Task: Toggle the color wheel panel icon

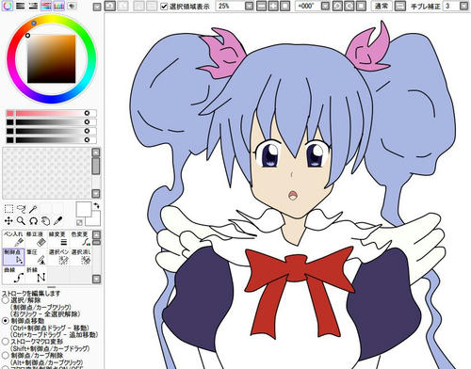Action: click(8, 6)
